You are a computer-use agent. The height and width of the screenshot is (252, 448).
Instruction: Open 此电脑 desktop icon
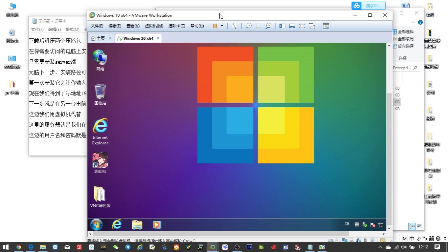pos(12,10)
